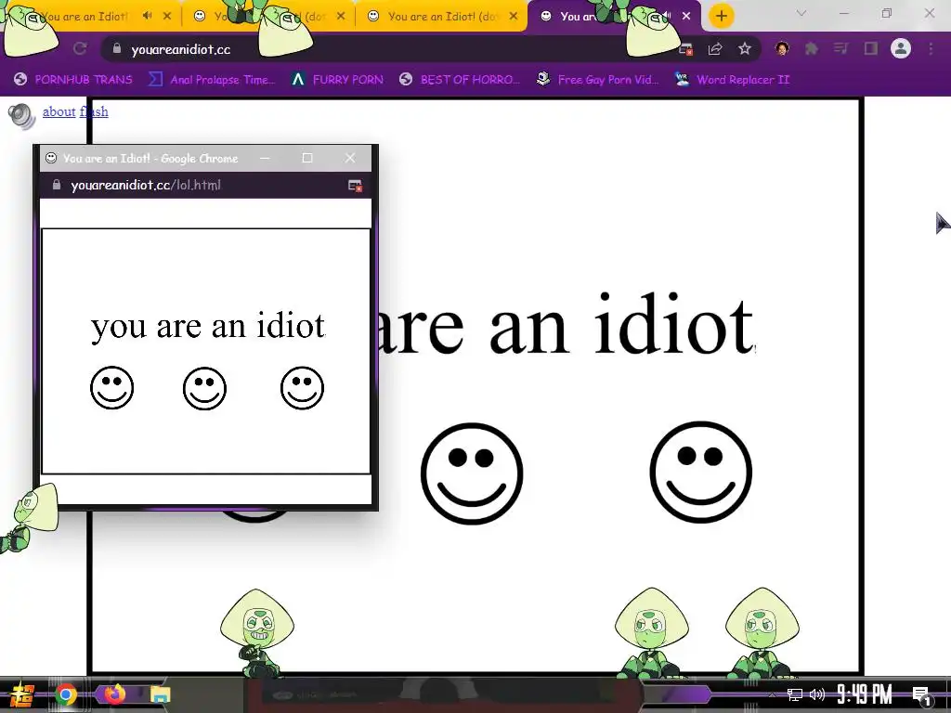Click the popup's you are an idiot text

coord(208,326)
